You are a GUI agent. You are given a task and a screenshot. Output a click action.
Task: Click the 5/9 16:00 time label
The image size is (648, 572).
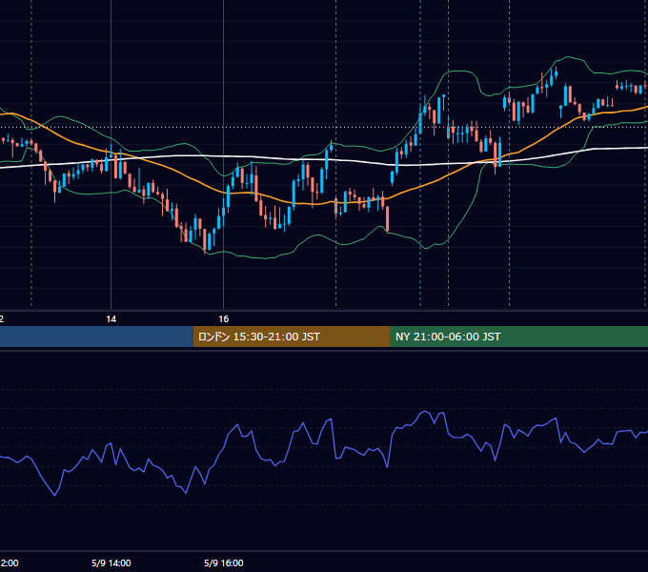click(x=224, y=562)
